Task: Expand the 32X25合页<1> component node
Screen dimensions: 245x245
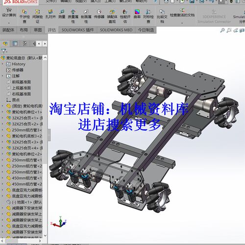Action: pos(2,118)
